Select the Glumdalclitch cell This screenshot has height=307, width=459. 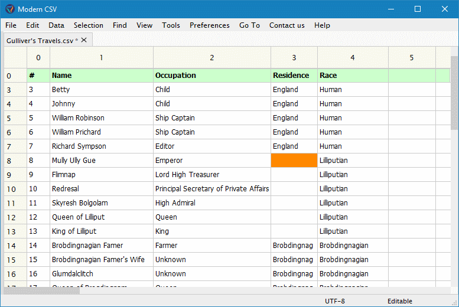pos(101,274)
